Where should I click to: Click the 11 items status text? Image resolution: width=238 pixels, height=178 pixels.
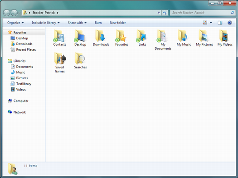(x=30, y=166)
